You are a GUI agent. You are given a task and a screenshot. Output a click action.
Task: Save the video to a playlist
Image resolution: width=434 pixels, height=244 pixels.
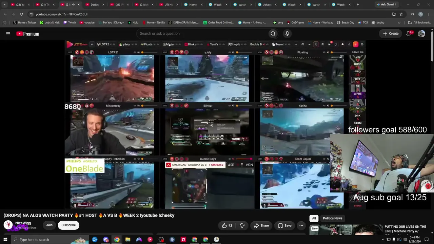[x=285, y=225]
